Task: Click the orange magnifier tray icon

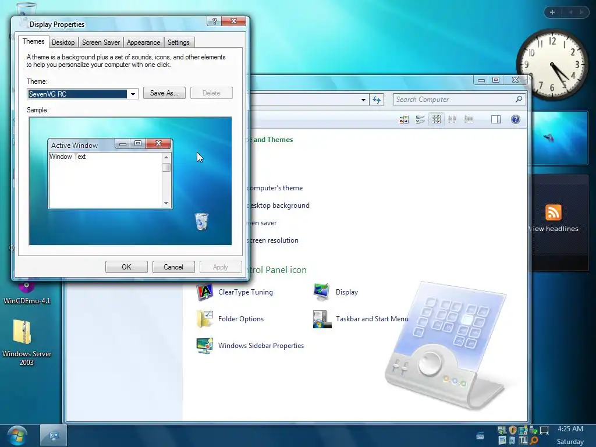Action: pyautogui.click(x=534, y=441)
